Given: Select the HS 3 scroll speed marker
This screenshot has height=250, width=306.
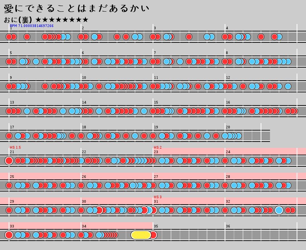Looking at the screenshot, I should click(x=157, y=197).
